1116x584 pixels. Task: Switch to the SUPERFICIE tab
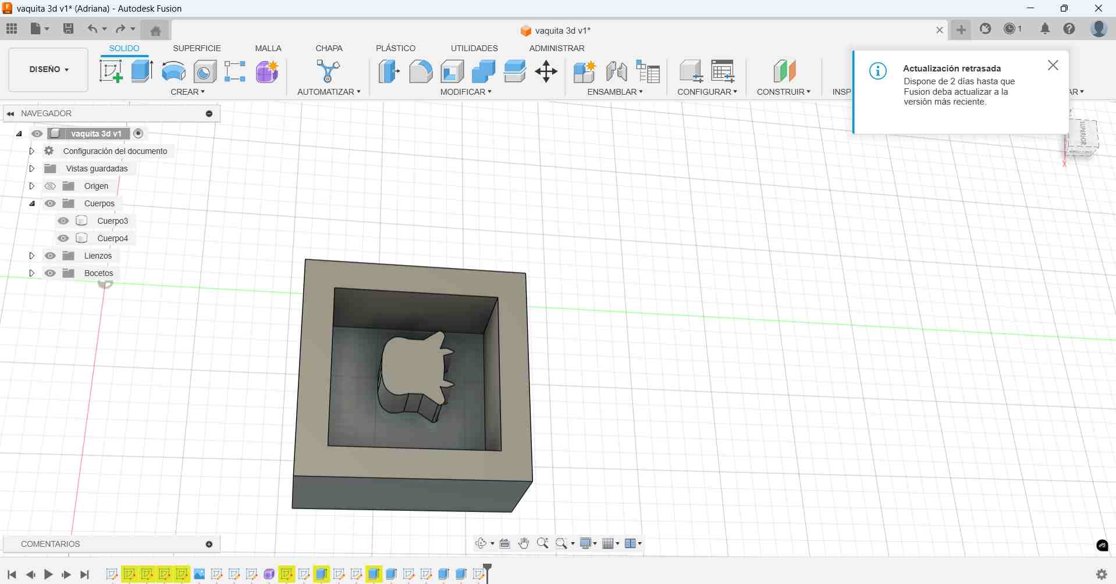pyautogui.click(x=197, y=48)
